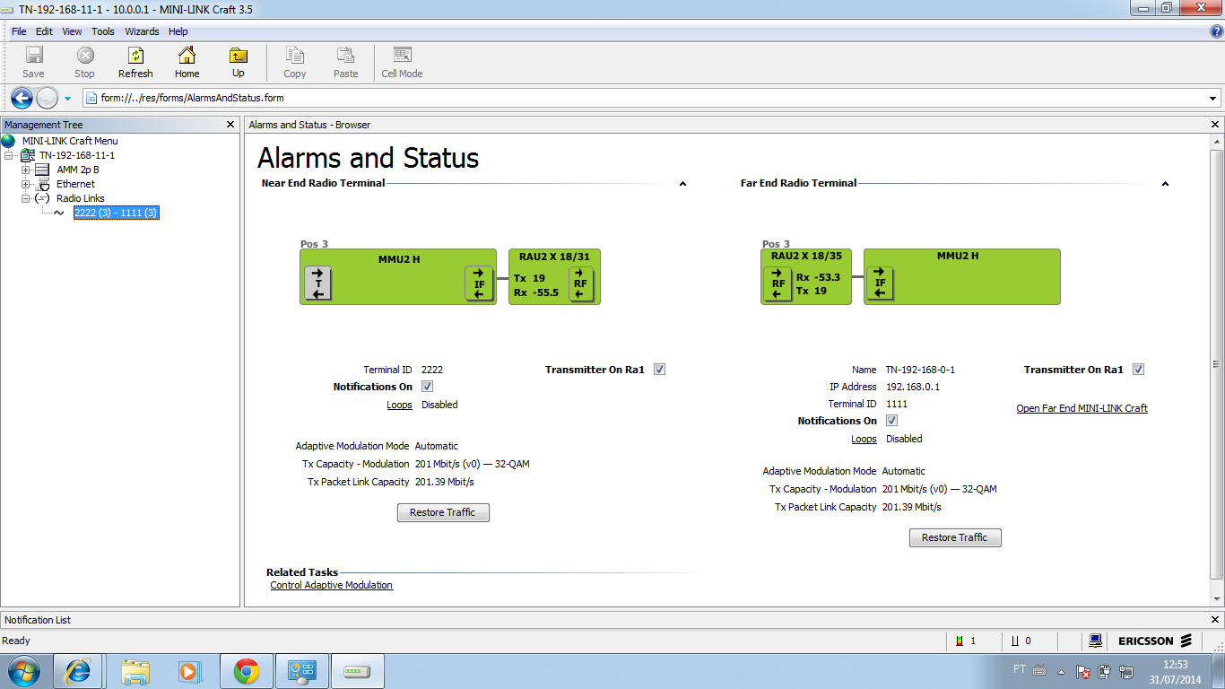
Task: Close the Management Tree panel
Action: point(231,125)
